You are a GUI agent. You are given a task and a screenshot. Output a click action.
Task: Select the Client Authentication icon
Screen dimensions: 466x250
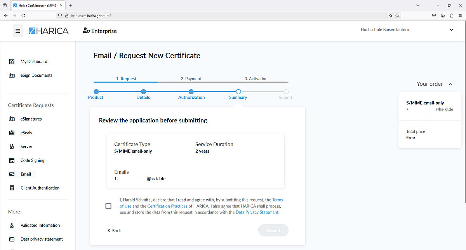[x=12, y=188]
